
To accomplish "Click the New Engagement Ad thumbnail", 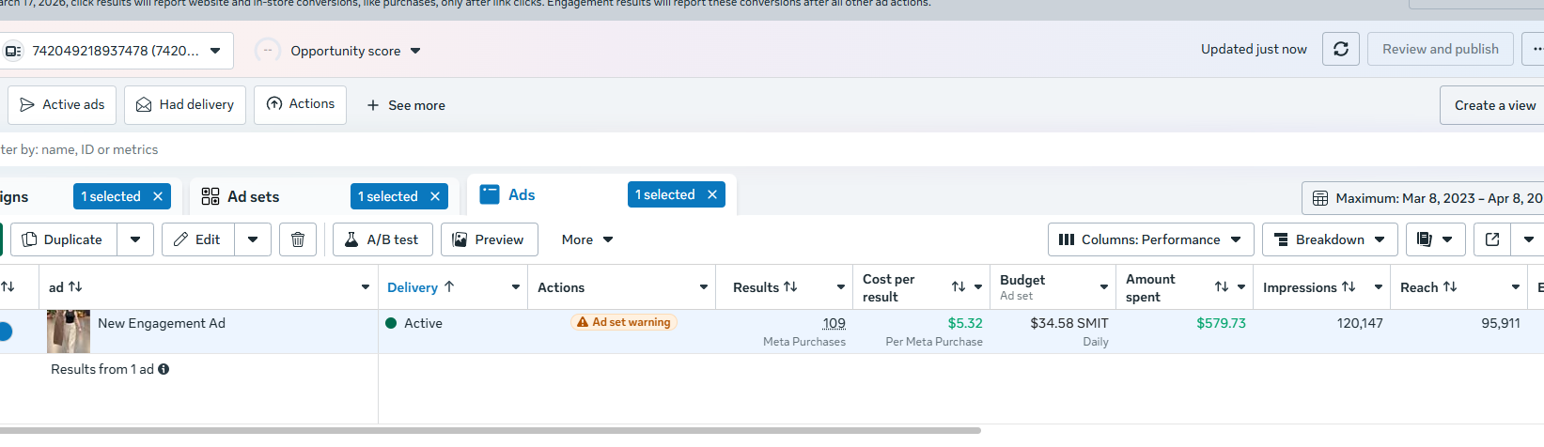I will tap(69, 331).
